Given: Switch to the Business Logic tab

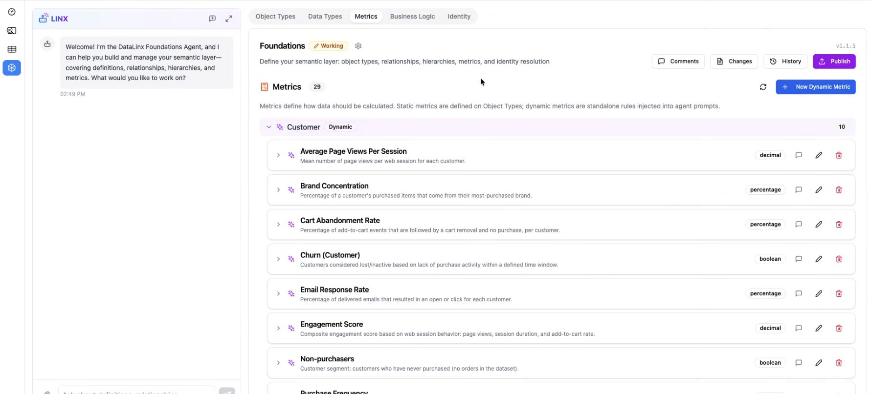Looking at the screenshot, I should click(412, 17).
